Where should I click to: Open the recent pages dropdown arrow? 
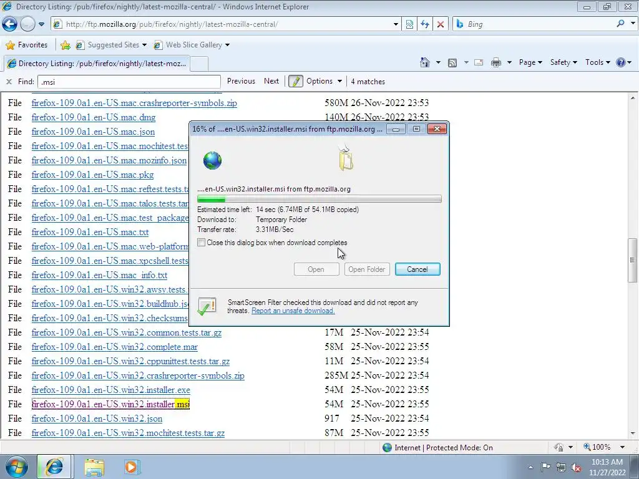(x=41, y=24)
